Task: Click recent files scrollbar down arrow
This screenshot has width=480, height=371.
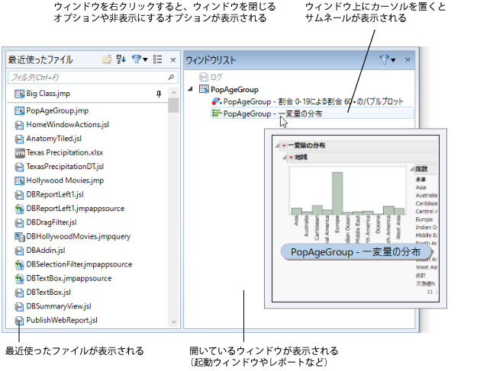Action: pos(173,321)
